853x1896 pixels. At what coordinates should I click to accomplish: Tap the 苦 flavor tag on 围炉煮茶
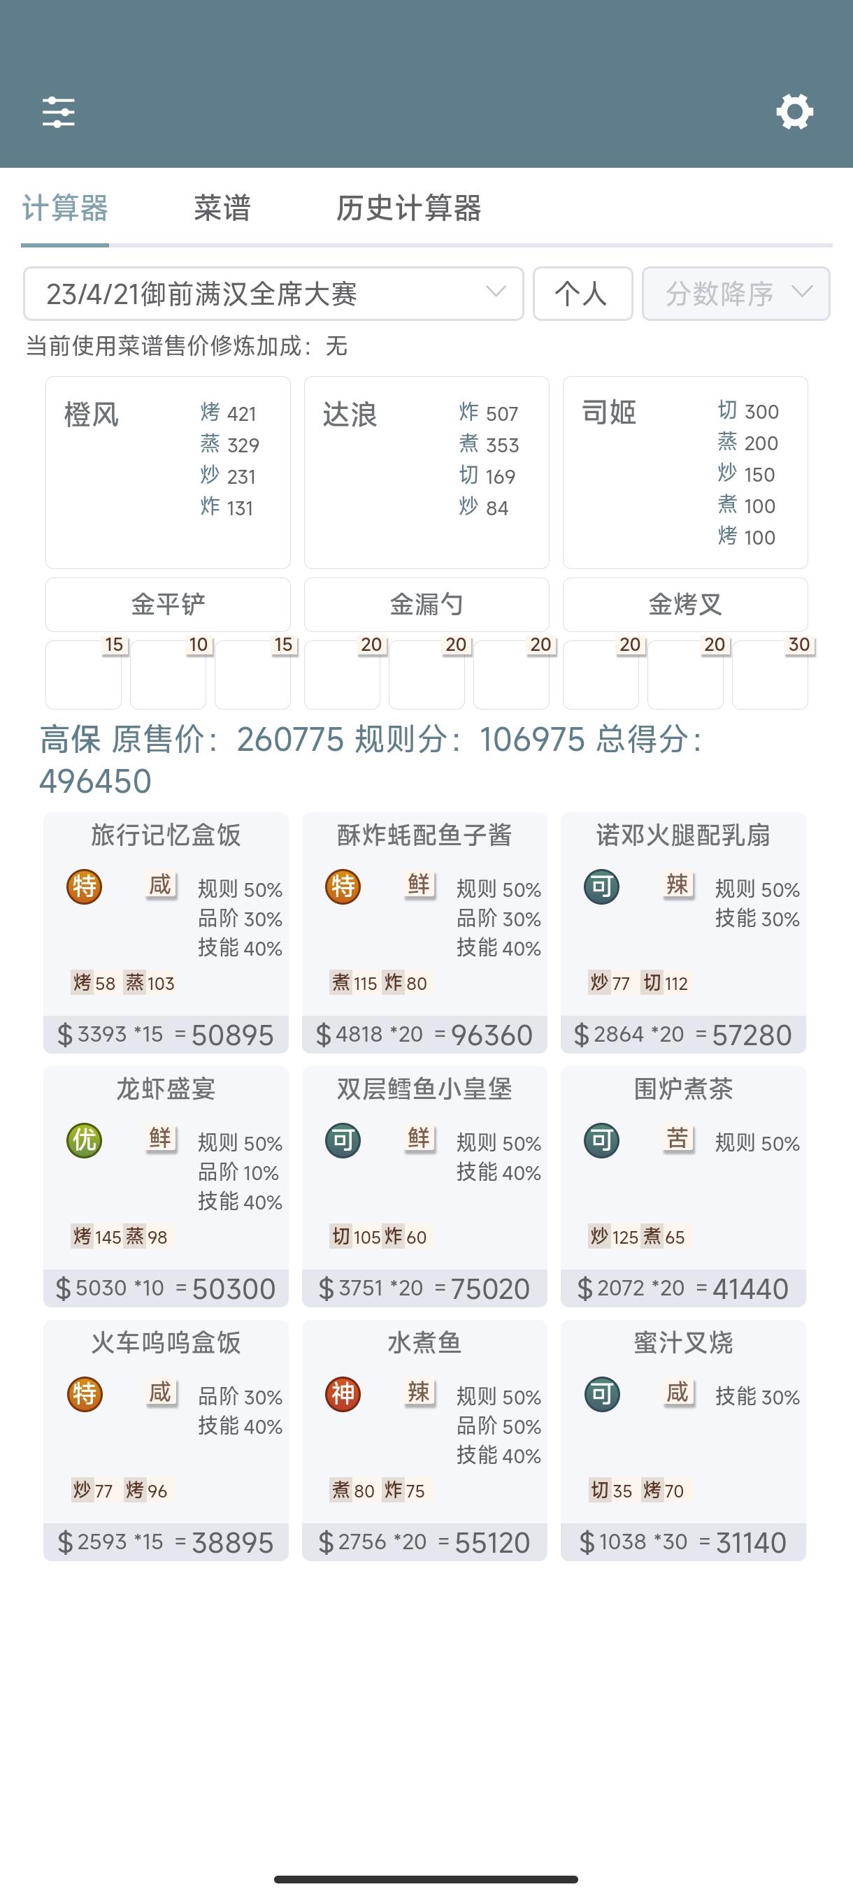click(x=678, y=1138)
